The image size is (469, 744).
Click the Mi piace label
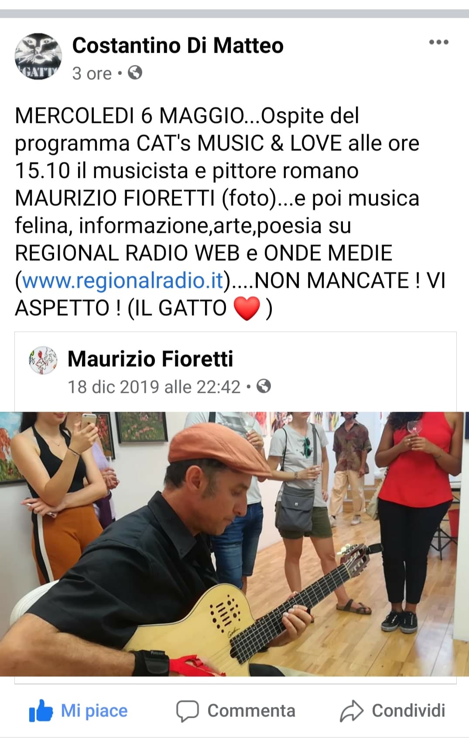tap(94, 710)
